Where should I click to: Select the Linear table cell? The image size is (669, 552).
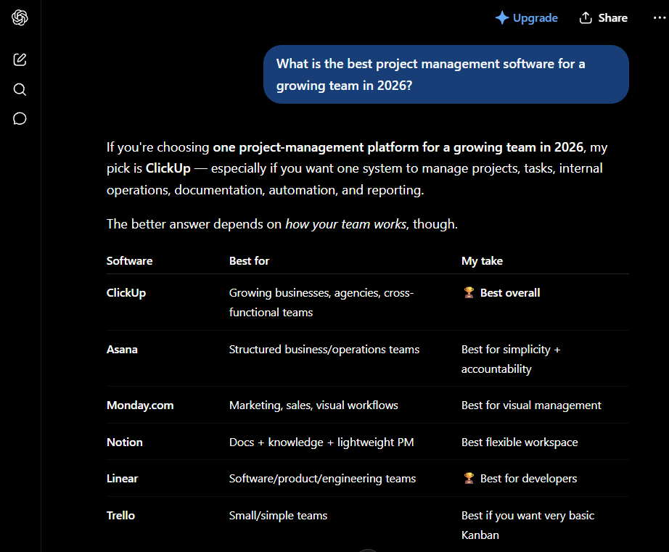(123, 478)
